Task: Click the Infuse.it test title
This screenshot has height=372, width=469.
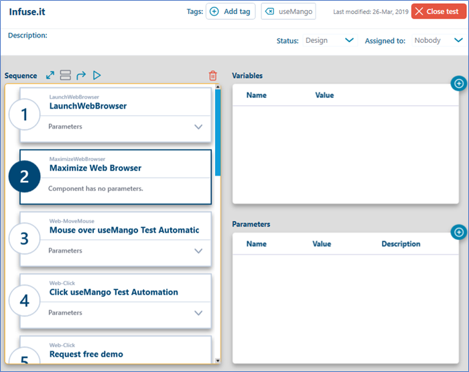Action: click(x=27, y=11)
